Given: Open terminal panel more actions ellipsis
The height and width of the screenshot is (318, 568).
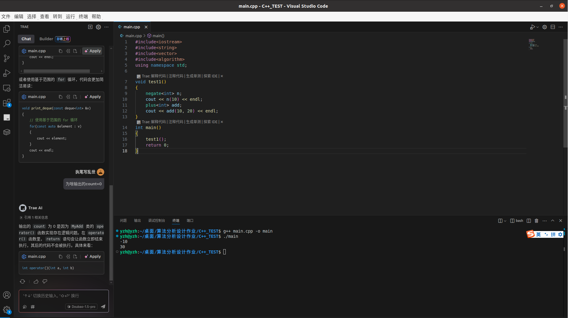Looking at the screenshot, I should tap(545, 221).
